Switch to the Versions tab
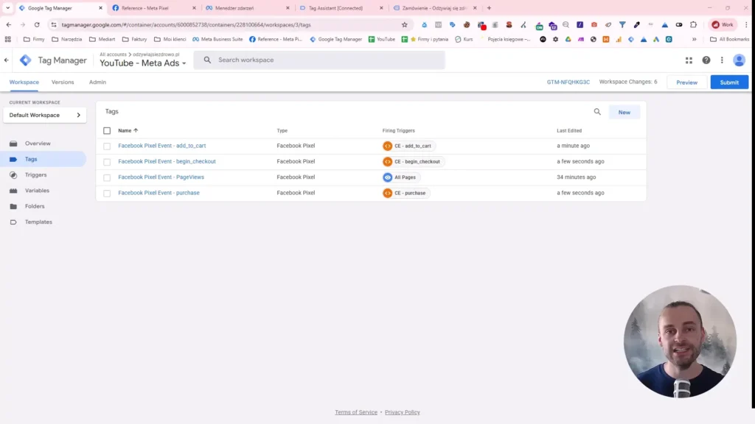The height and width of the screenshot is (424, 755). (63, 82)
